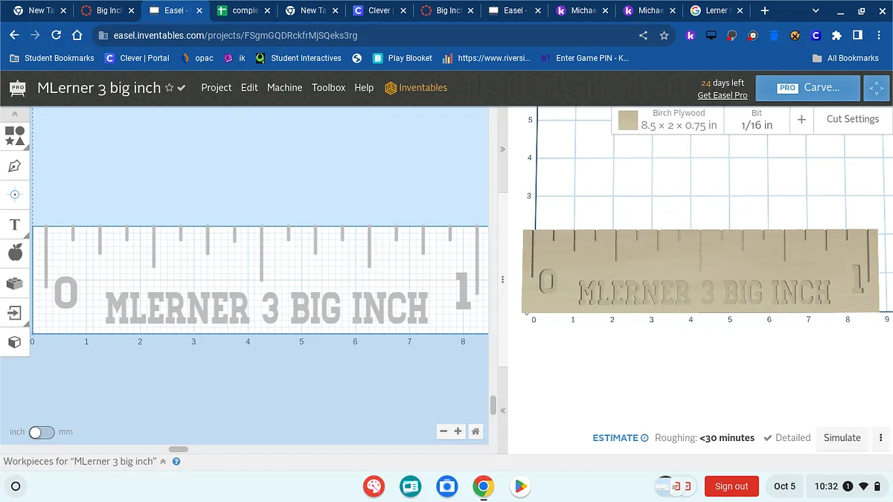Open the apple icon library
Screen dimensions: 893x502
[15, 254]
